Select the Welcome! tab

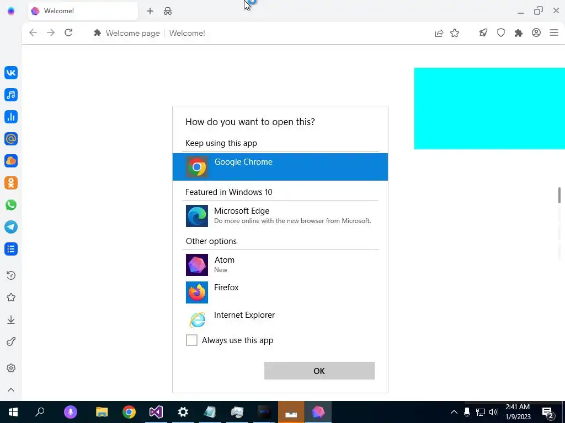83,11
